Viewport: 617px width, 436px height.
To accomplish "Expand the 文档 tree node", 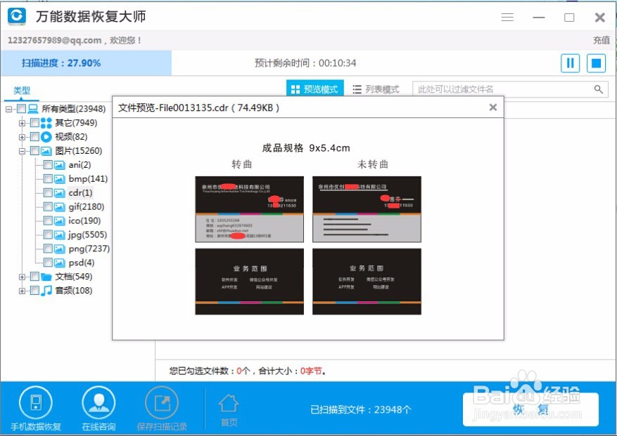I will click(x=22, y=277).
